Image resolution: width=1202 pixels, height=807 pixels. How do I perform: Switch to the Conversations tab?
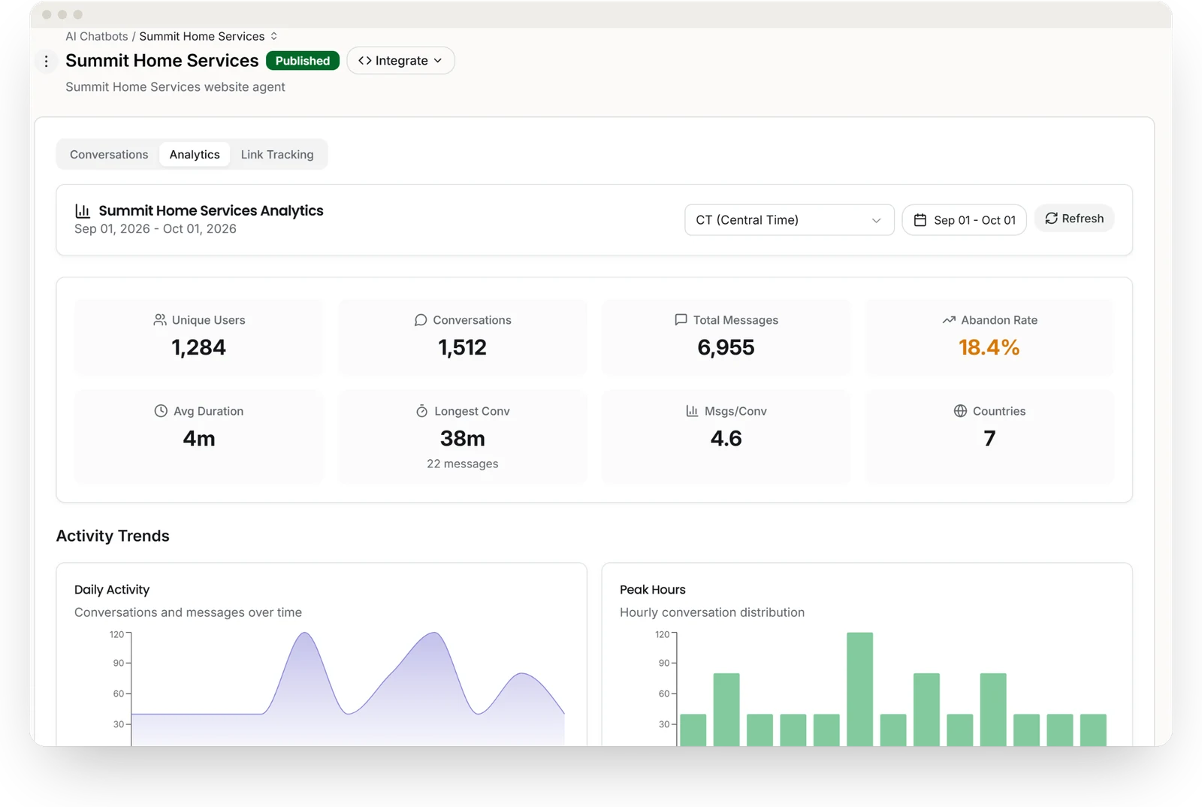click(109, 155)
